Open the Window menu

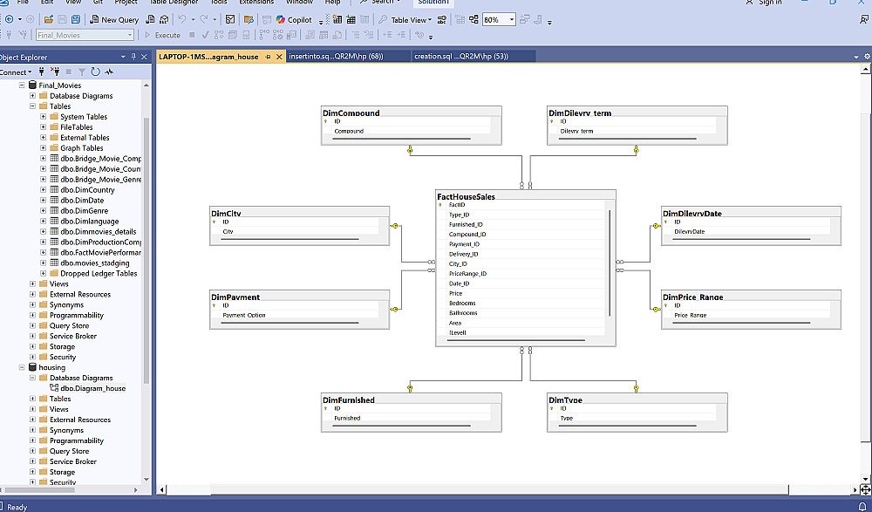coord(300,3)
